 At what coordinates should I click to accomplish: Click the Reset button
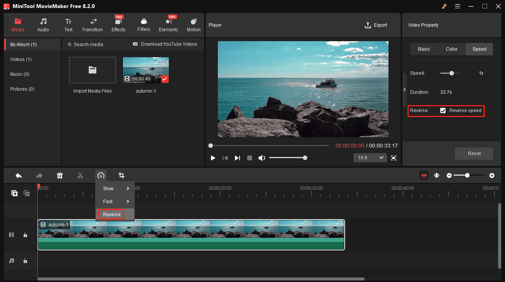click(474, 154)
